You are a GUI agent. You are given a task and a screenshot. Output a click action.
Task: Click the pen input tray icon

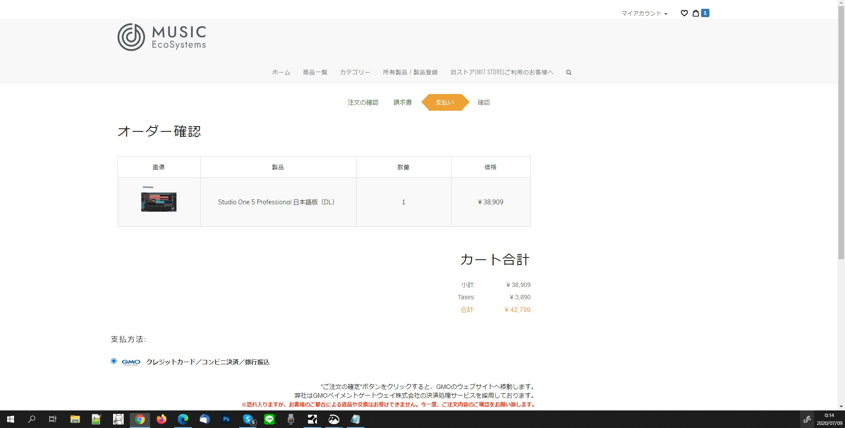tap(807, 419)
